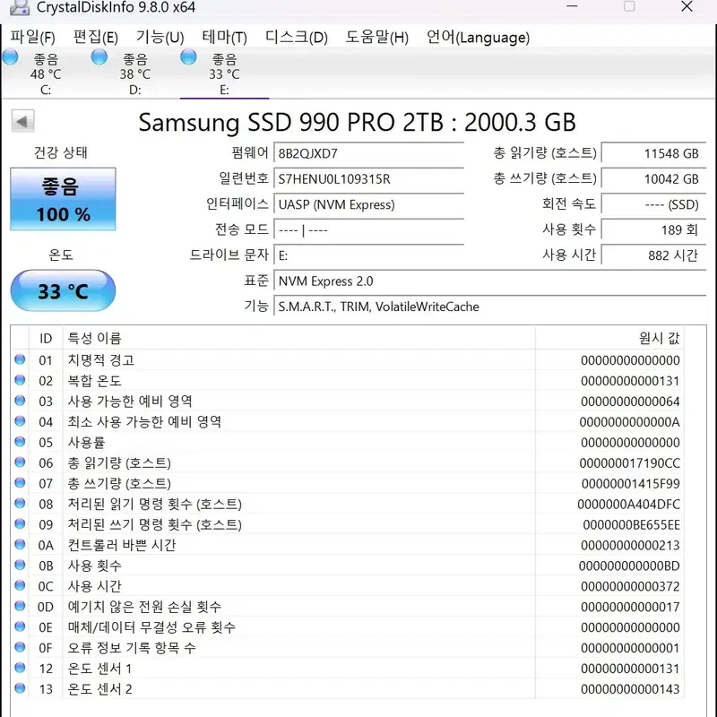
Task: Click status dot for row 06 총 읽기량
Action: 20,462
